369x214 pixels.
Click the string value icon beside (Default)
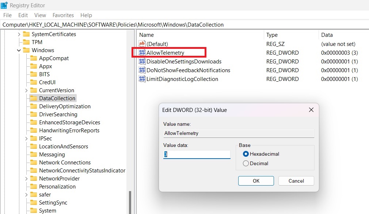click(142, 44)
